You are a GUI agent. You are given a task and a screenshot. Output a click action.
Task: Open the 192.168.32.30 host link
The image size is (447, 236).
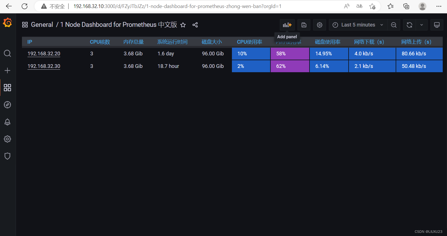[44, 66]
